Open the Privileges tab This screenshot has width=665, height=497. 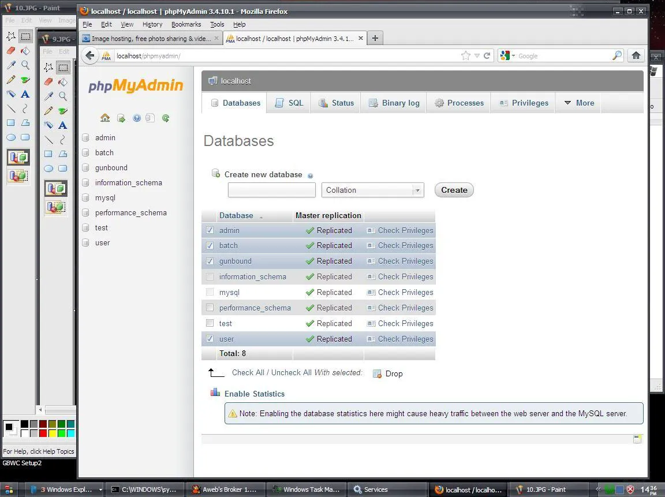[x=524, y=103]
